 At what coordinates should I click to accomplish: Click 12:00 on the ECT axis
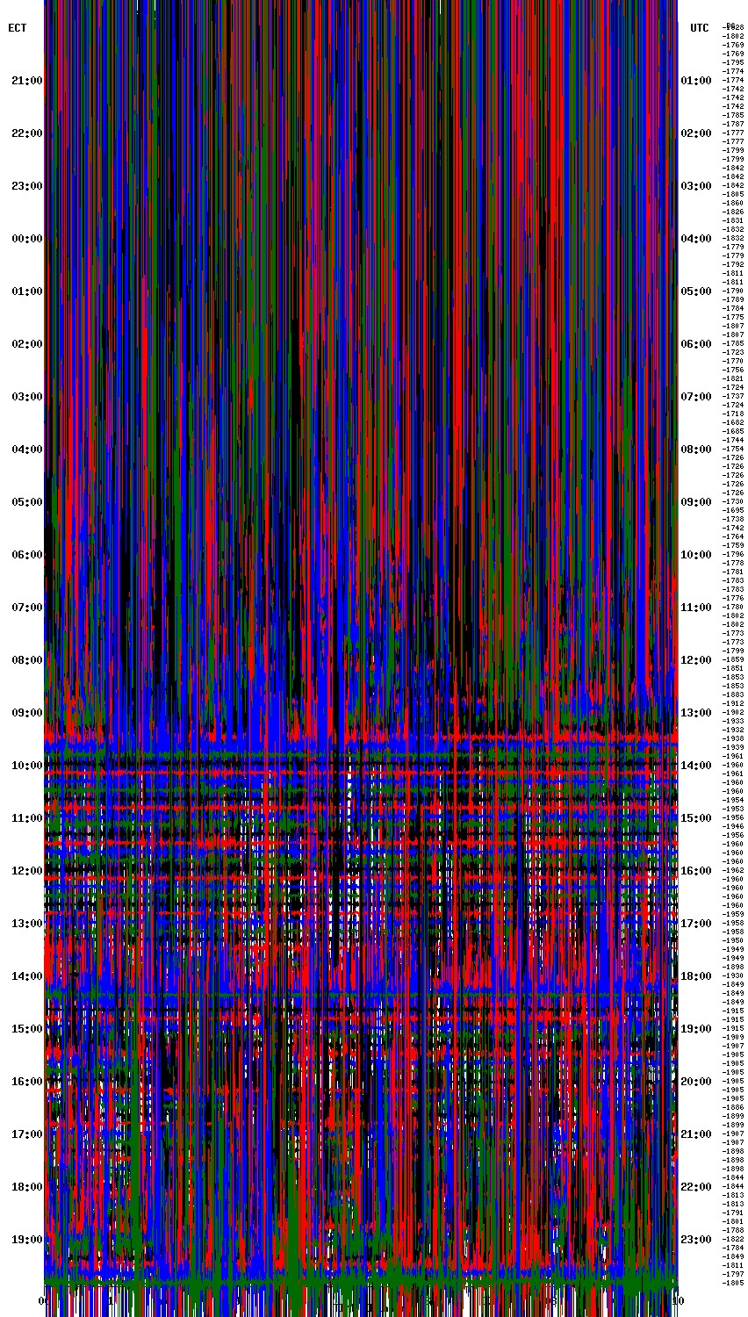tap(27, 871)
